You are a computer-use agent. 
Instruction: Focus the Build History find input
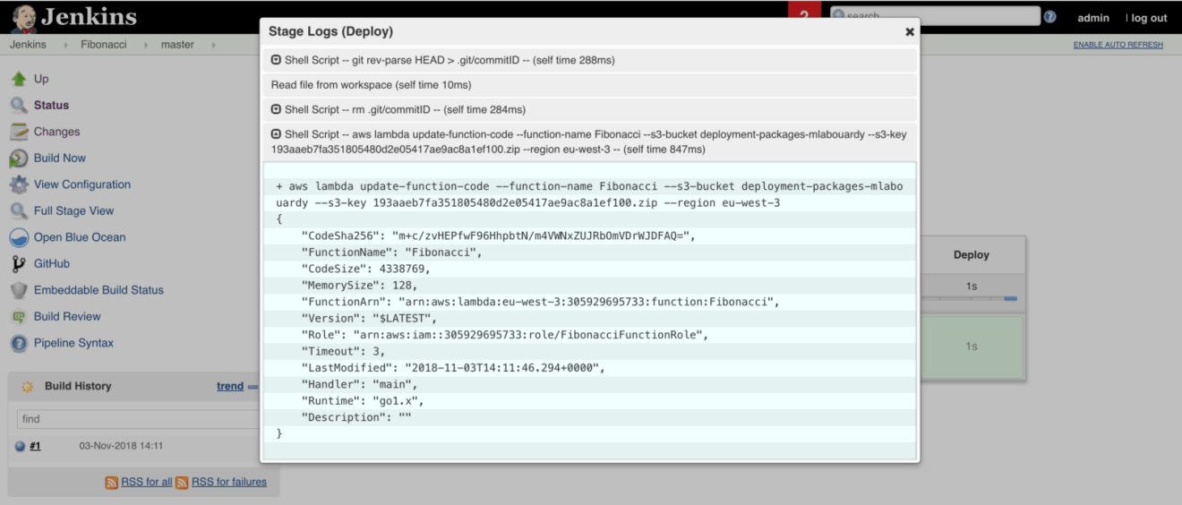[x=137, y=419]
